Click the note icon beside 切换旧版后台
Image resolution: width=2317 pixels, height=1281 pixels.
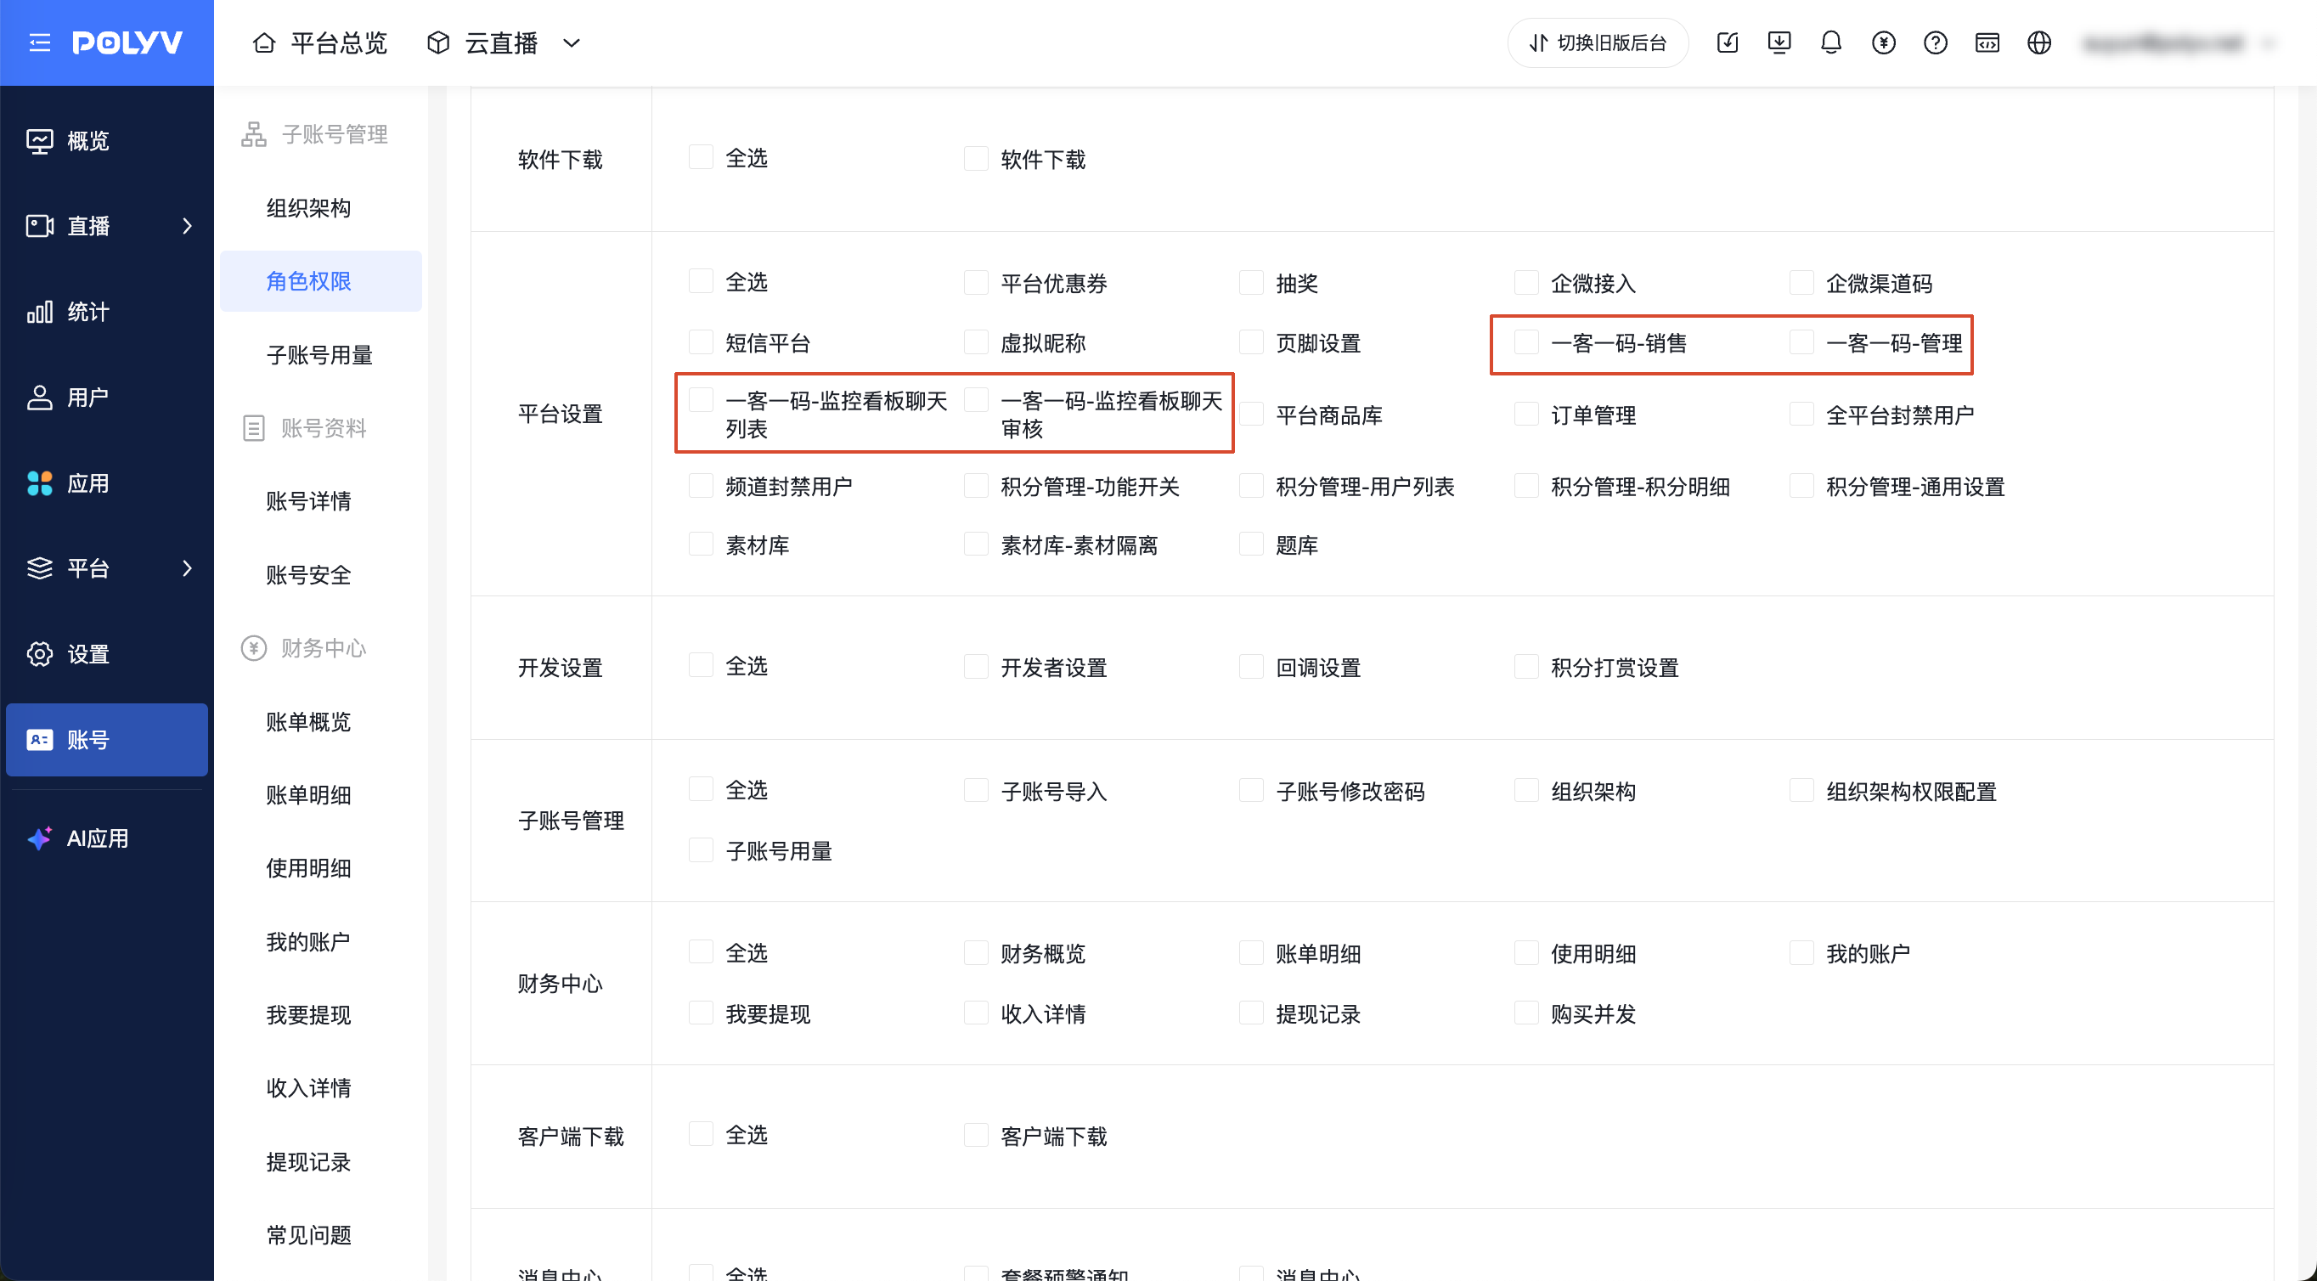1727,42
